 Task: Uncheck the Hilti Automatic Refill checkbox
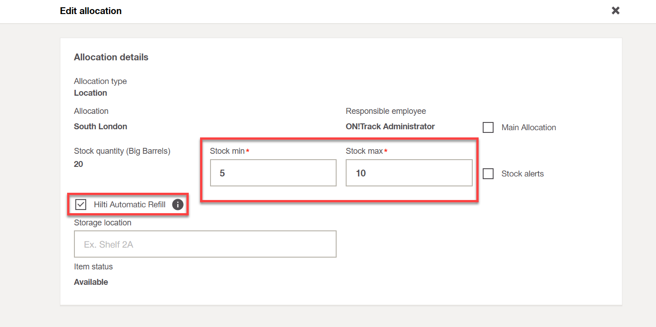[x=81, y=205]
